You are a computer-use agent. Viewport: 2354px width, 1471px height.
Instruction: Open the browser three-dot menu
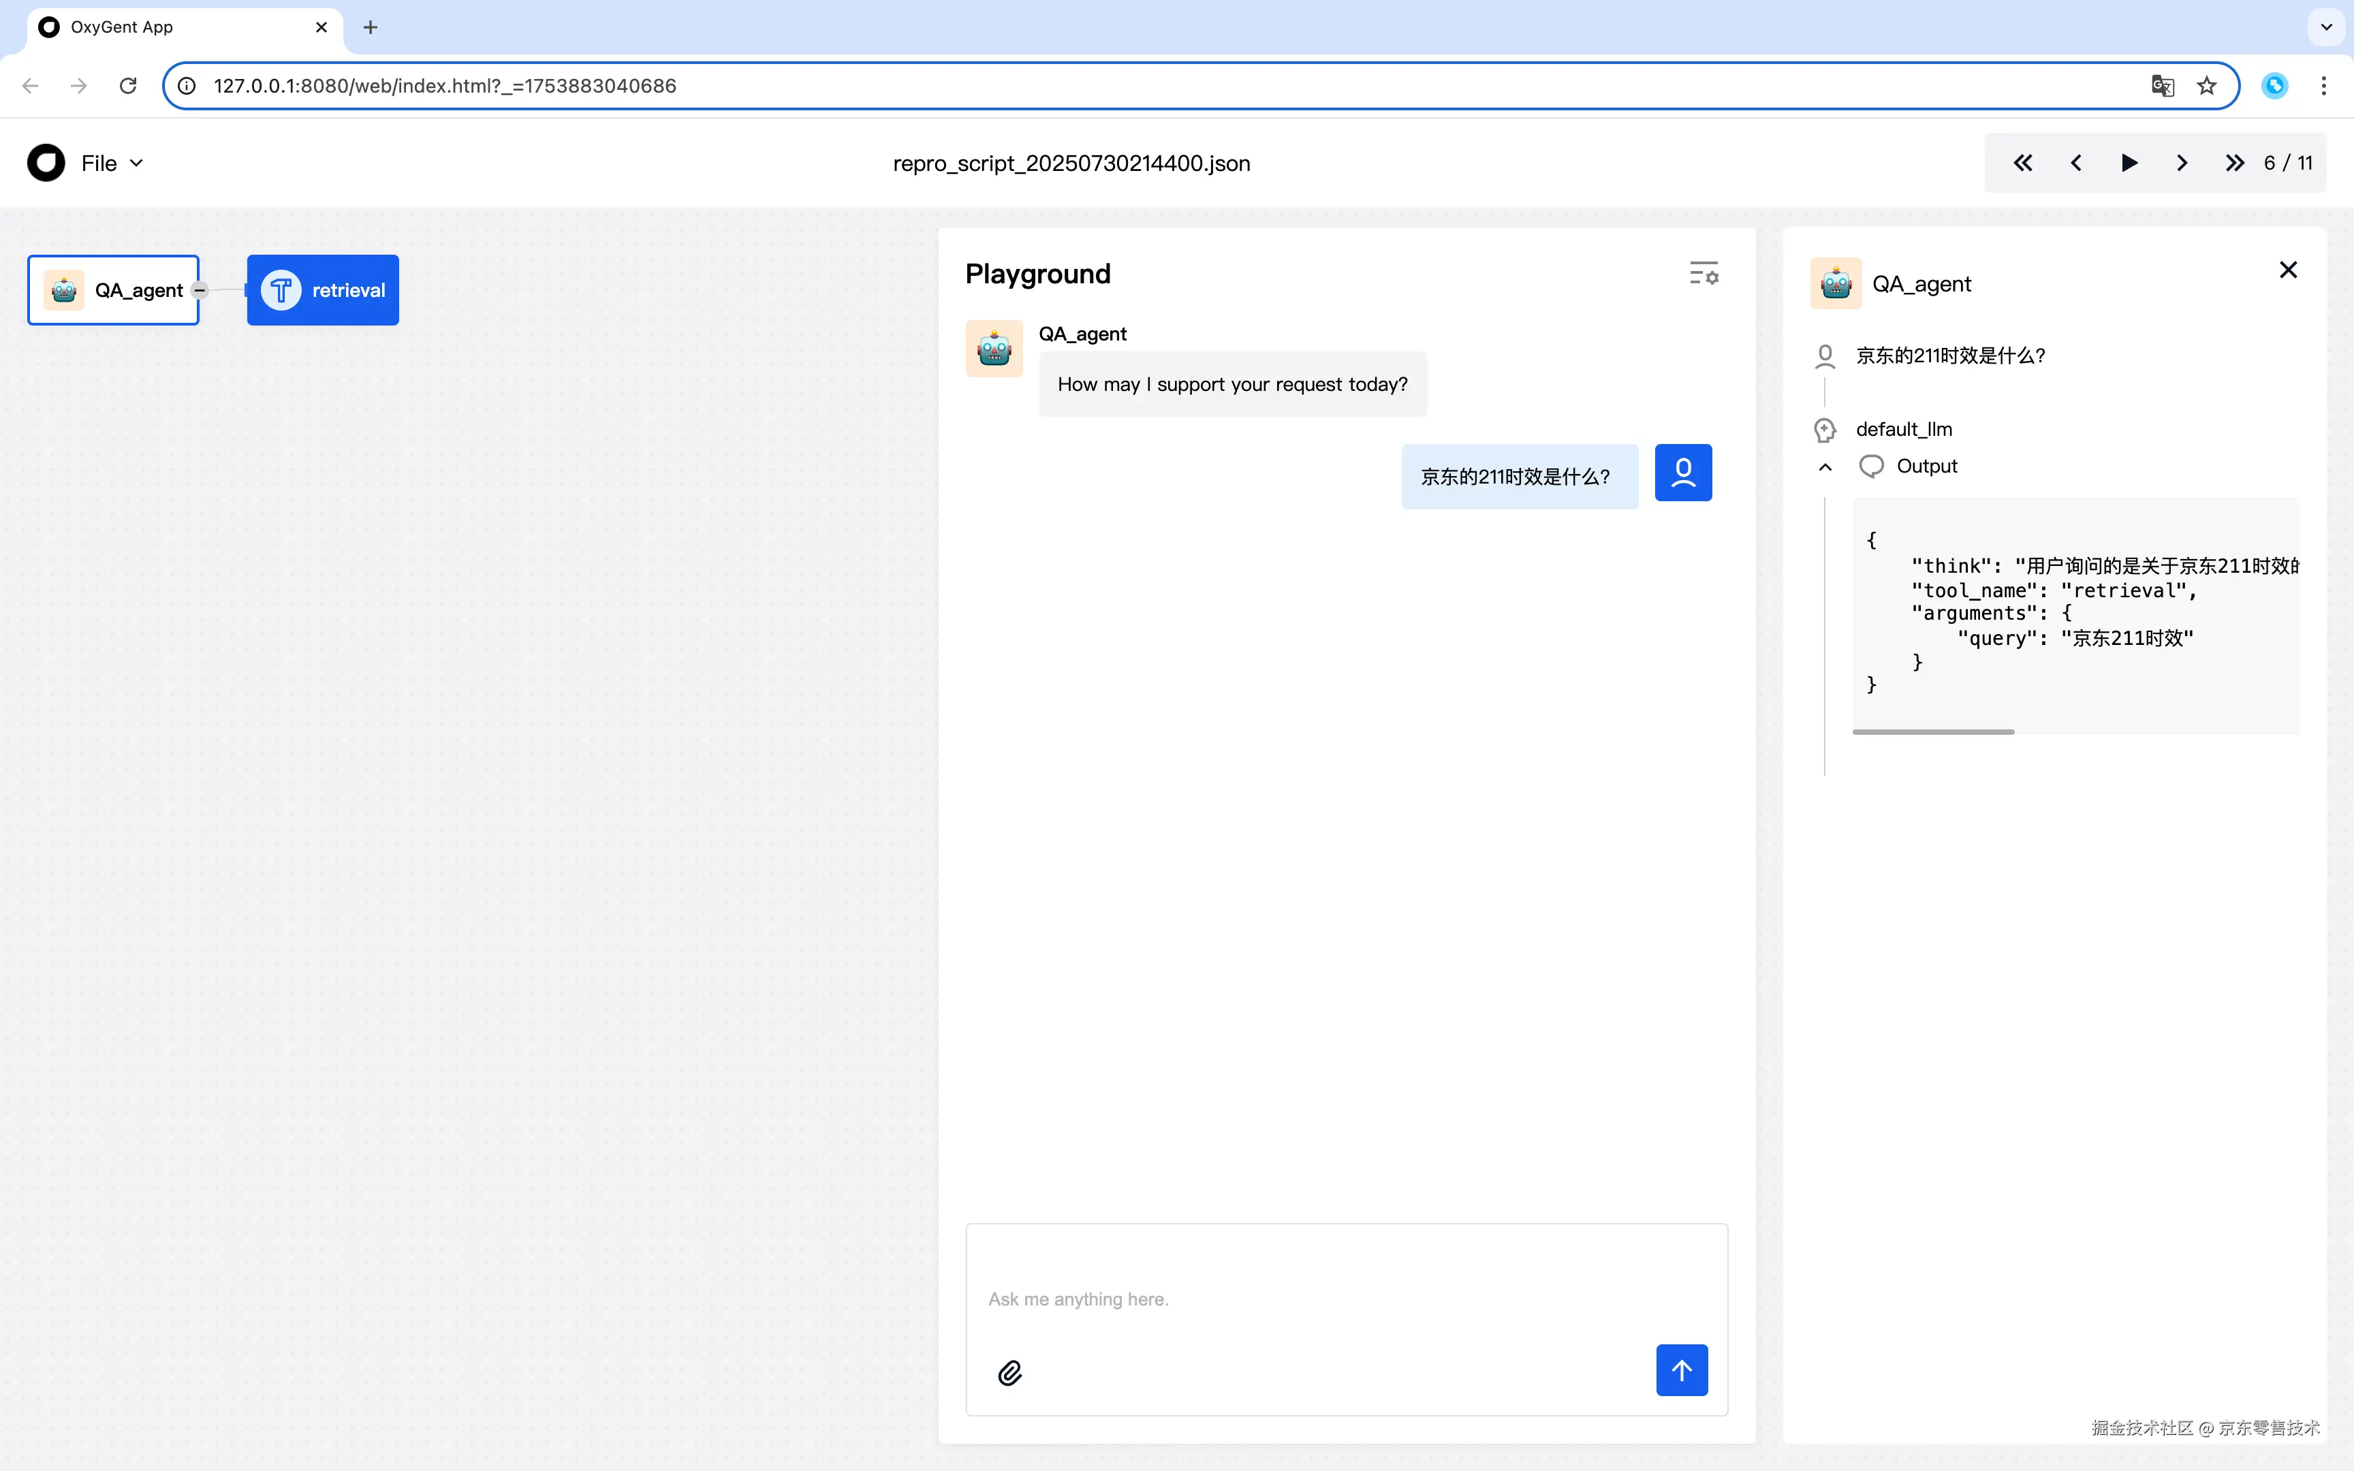coord(2324,86)
